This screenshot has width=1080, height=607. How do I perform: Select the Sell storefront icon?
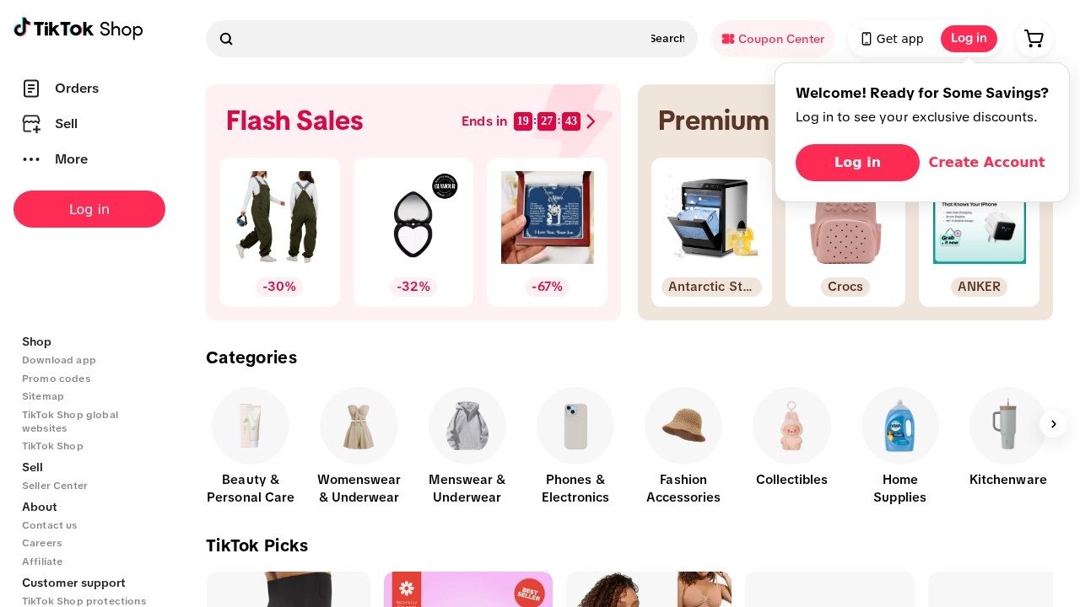pyautogui.click(x=31, y=124)
